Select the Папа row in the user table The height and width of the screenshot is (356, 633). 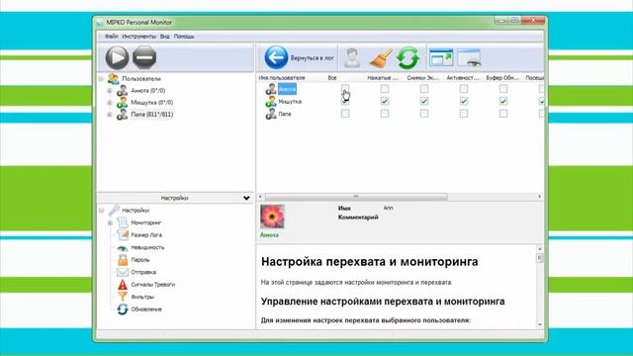(285, 115)
